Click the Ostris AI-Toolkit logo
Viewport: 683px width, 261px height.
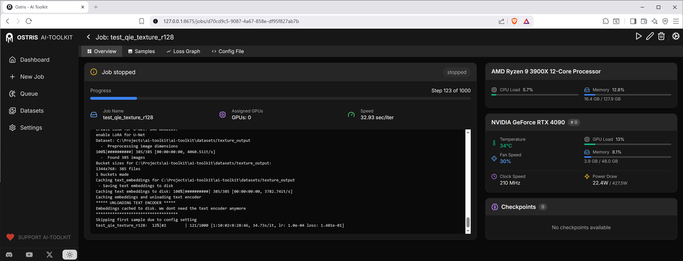click(x=39, y=37)
